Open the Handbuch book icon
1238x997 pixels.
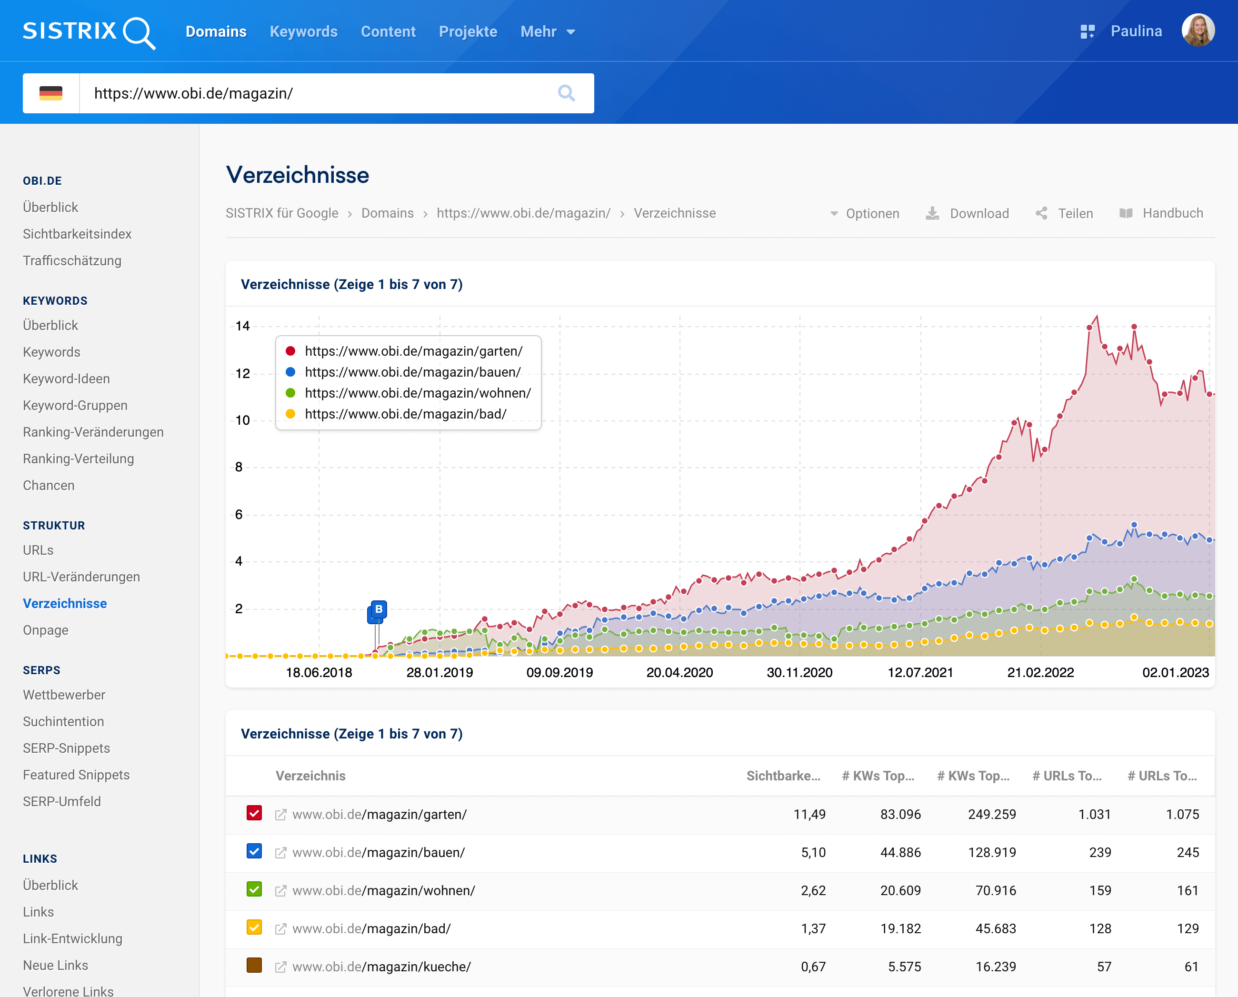tap(1126, 214)
